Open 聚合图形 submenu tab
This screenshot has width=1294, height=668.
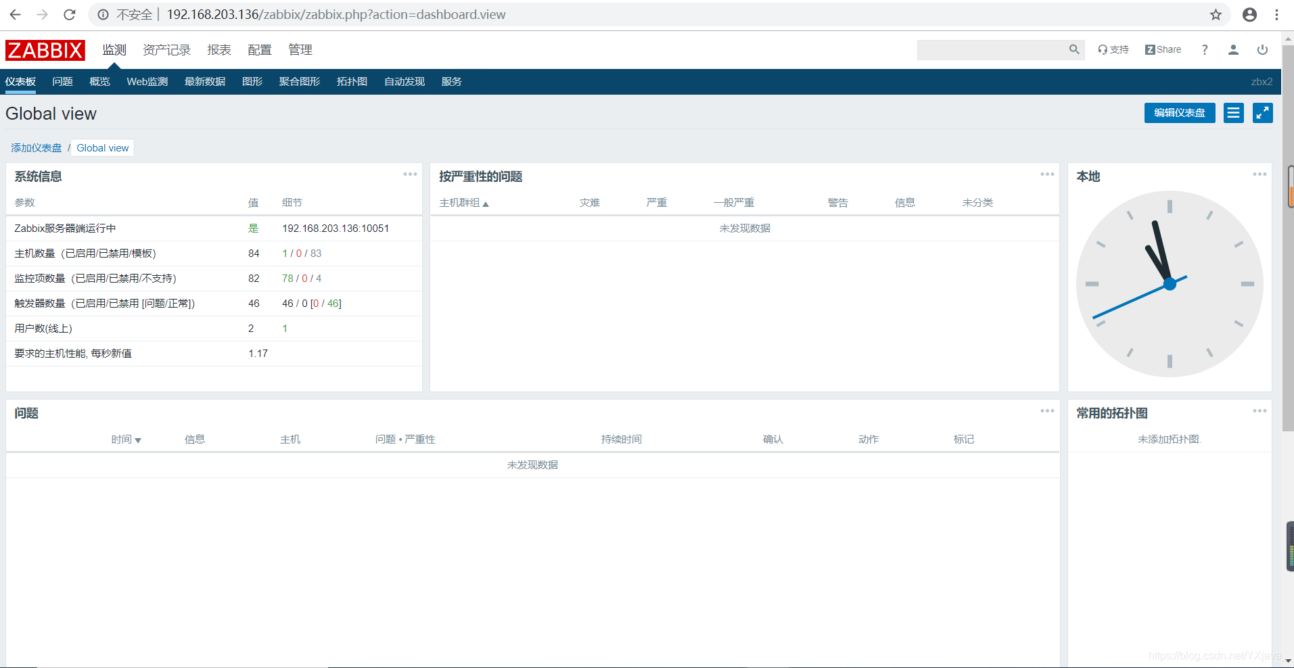pos(300,82)
